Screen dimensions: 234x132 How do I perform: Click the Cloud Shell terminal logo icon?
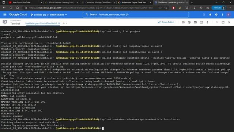(5, 22)
